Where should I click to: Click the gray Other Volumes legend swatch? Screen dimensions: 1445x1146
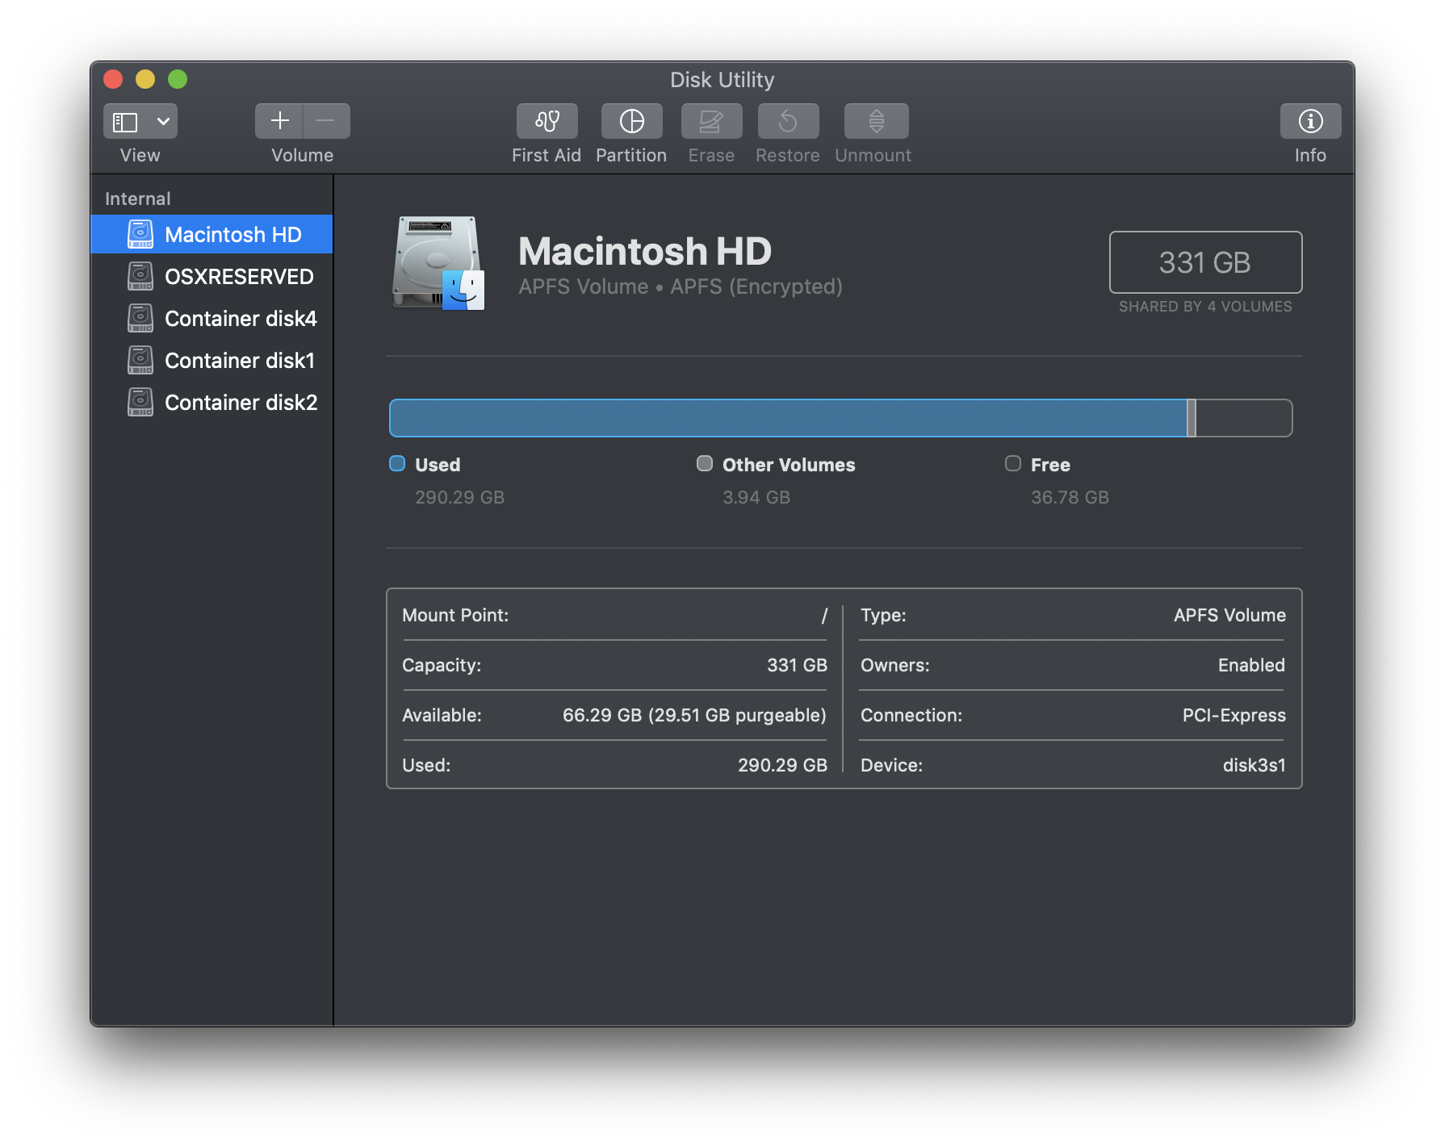705,463
